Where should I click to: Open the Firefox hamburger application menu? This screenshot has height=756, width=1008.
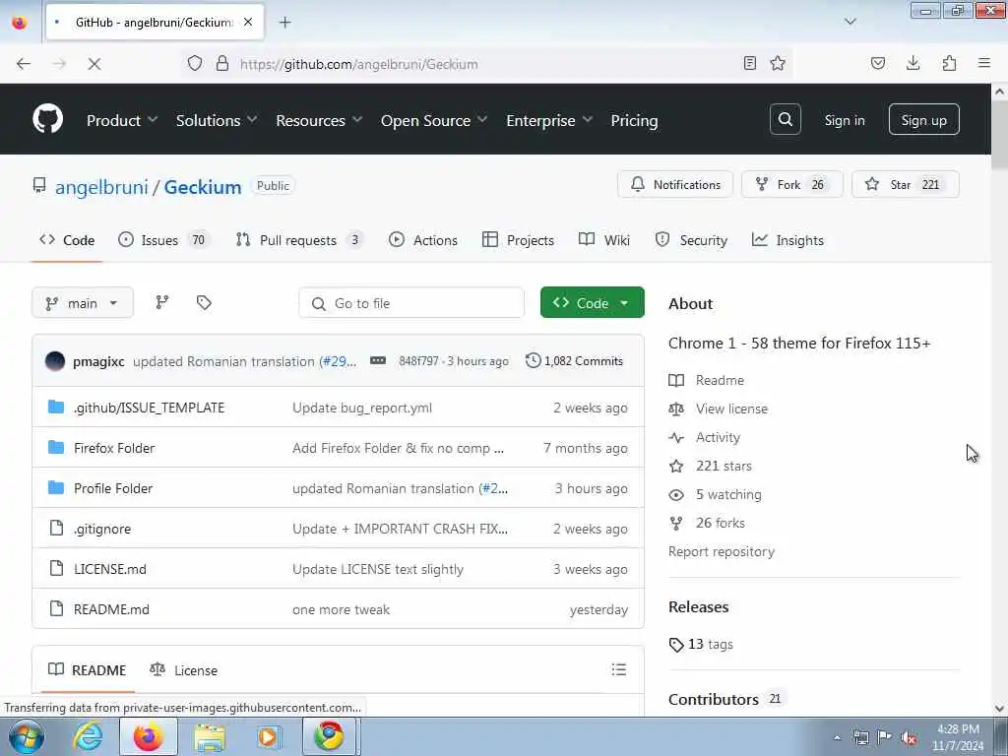click(x=984, y=63)
